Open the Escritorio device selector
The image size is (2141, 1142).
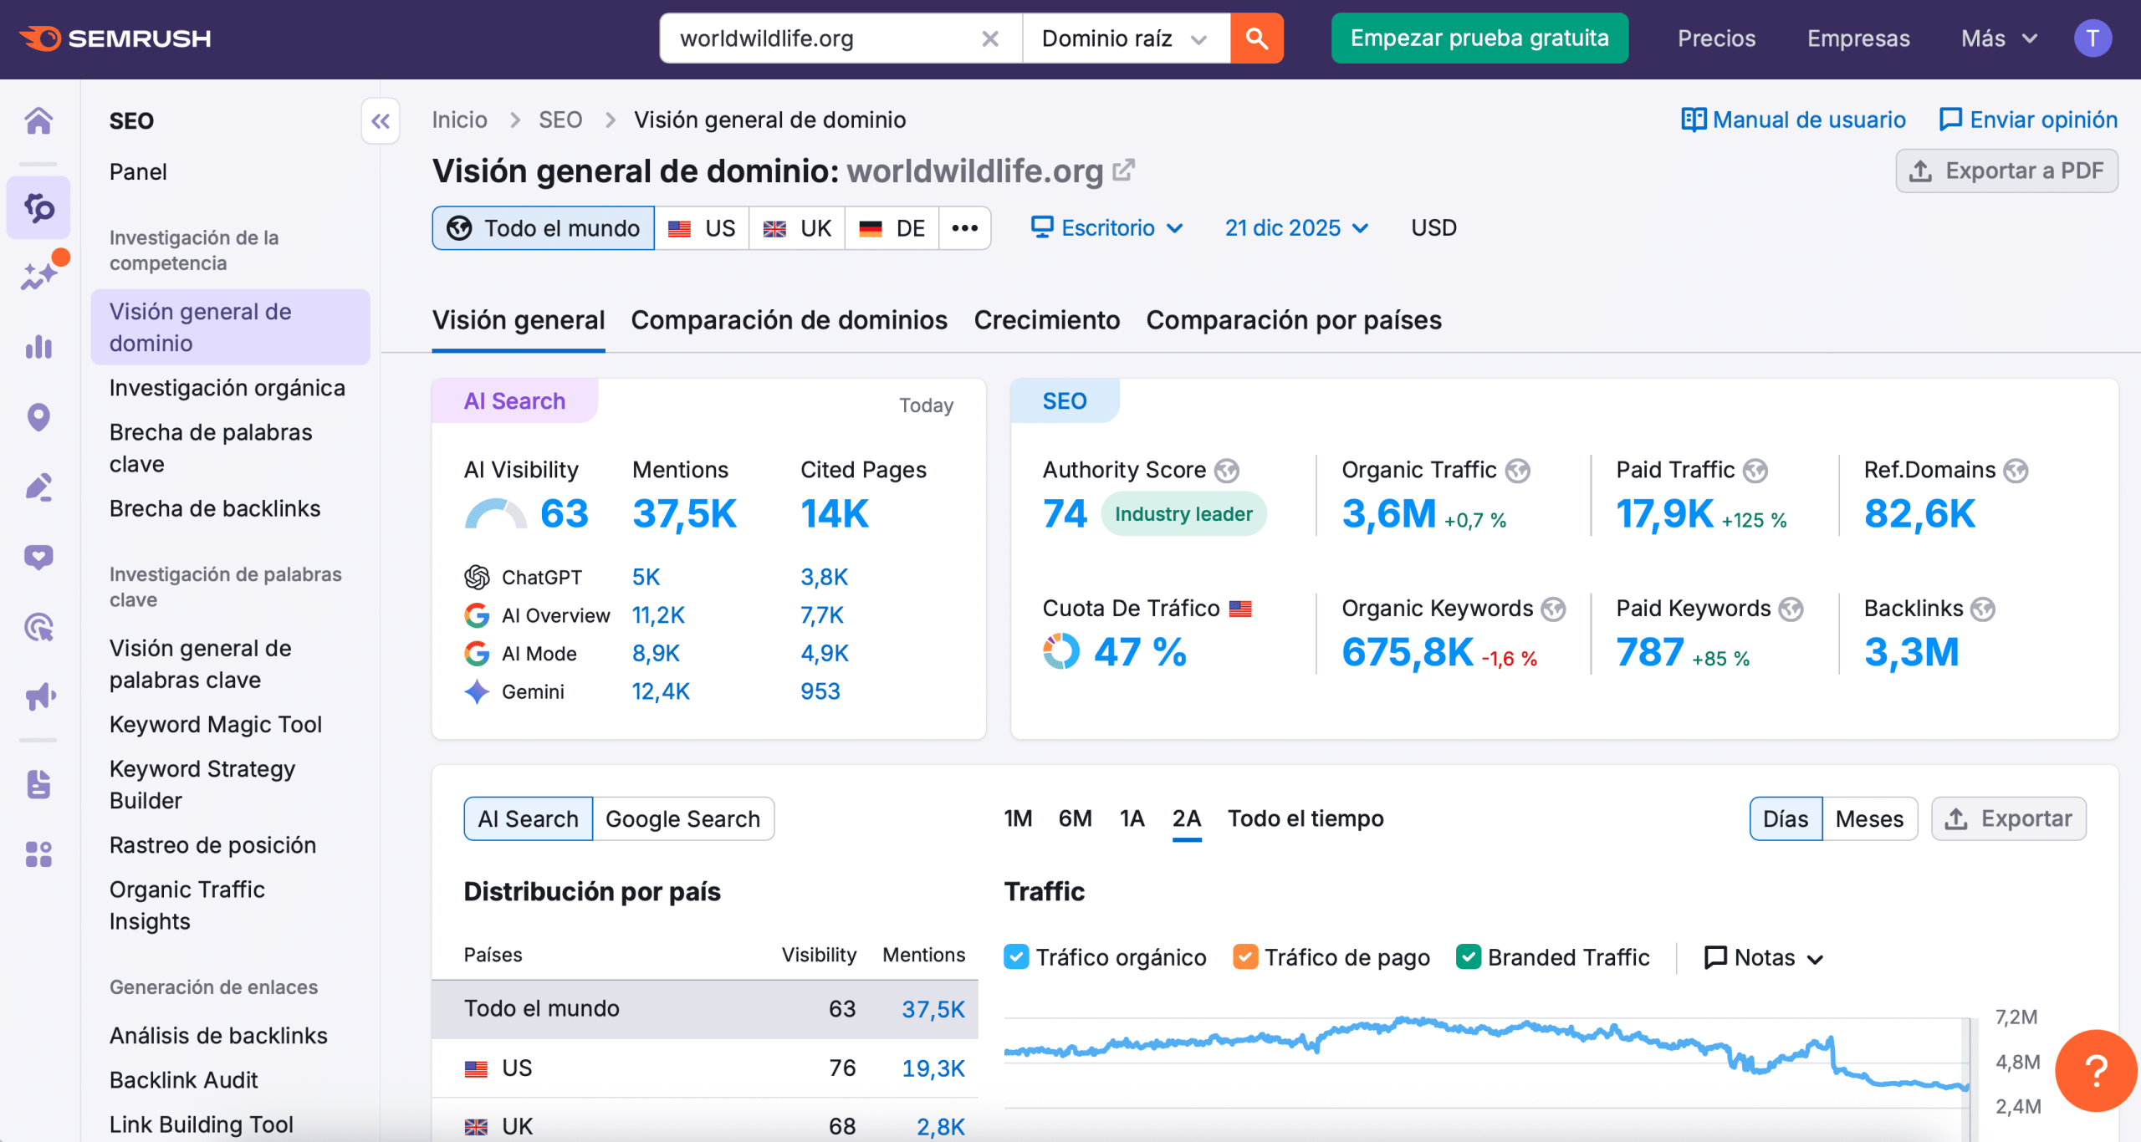(1106, 227)
